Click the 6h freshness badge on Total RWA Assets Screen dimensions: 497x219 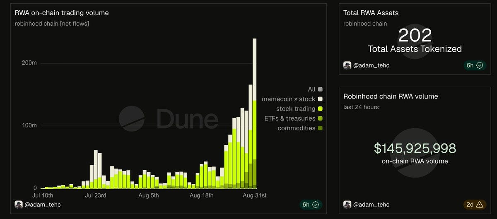click(475, 65)
